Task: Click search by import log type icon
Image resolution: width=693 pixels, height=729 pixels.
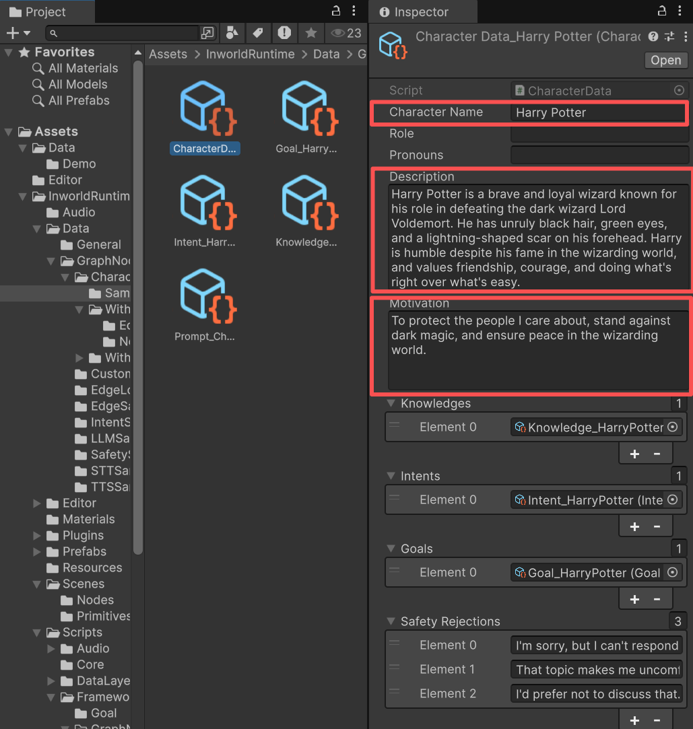Action: click(284, 33)
